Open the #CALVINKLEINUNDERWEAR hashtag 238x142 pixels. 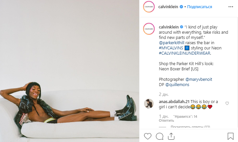(x=185, y=53)
